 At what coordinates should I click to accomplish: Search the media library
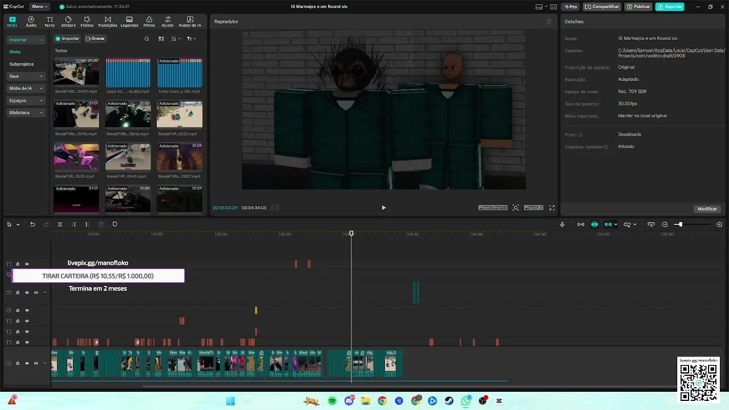coord(146,39)
